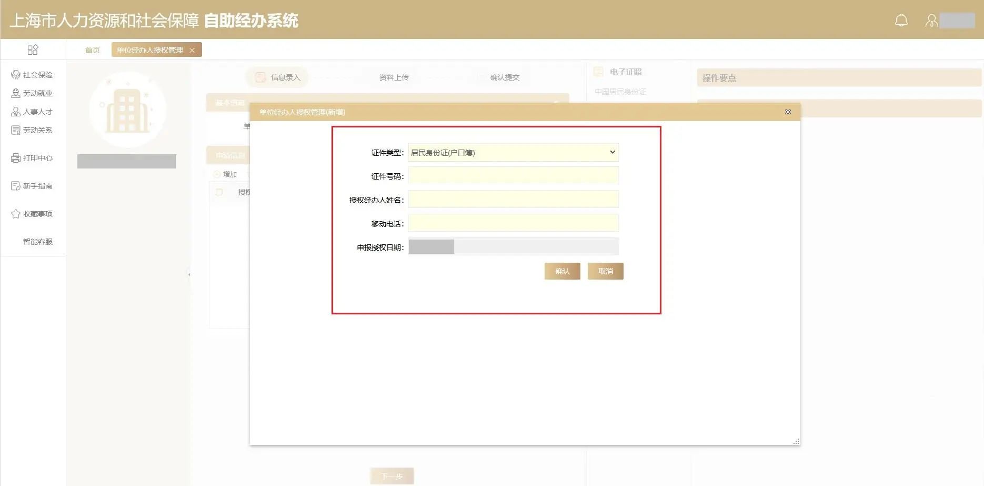Switch to the 首页 tab
Image resolution: width=984 pixels, height=486 pixels.
[93, 50]
